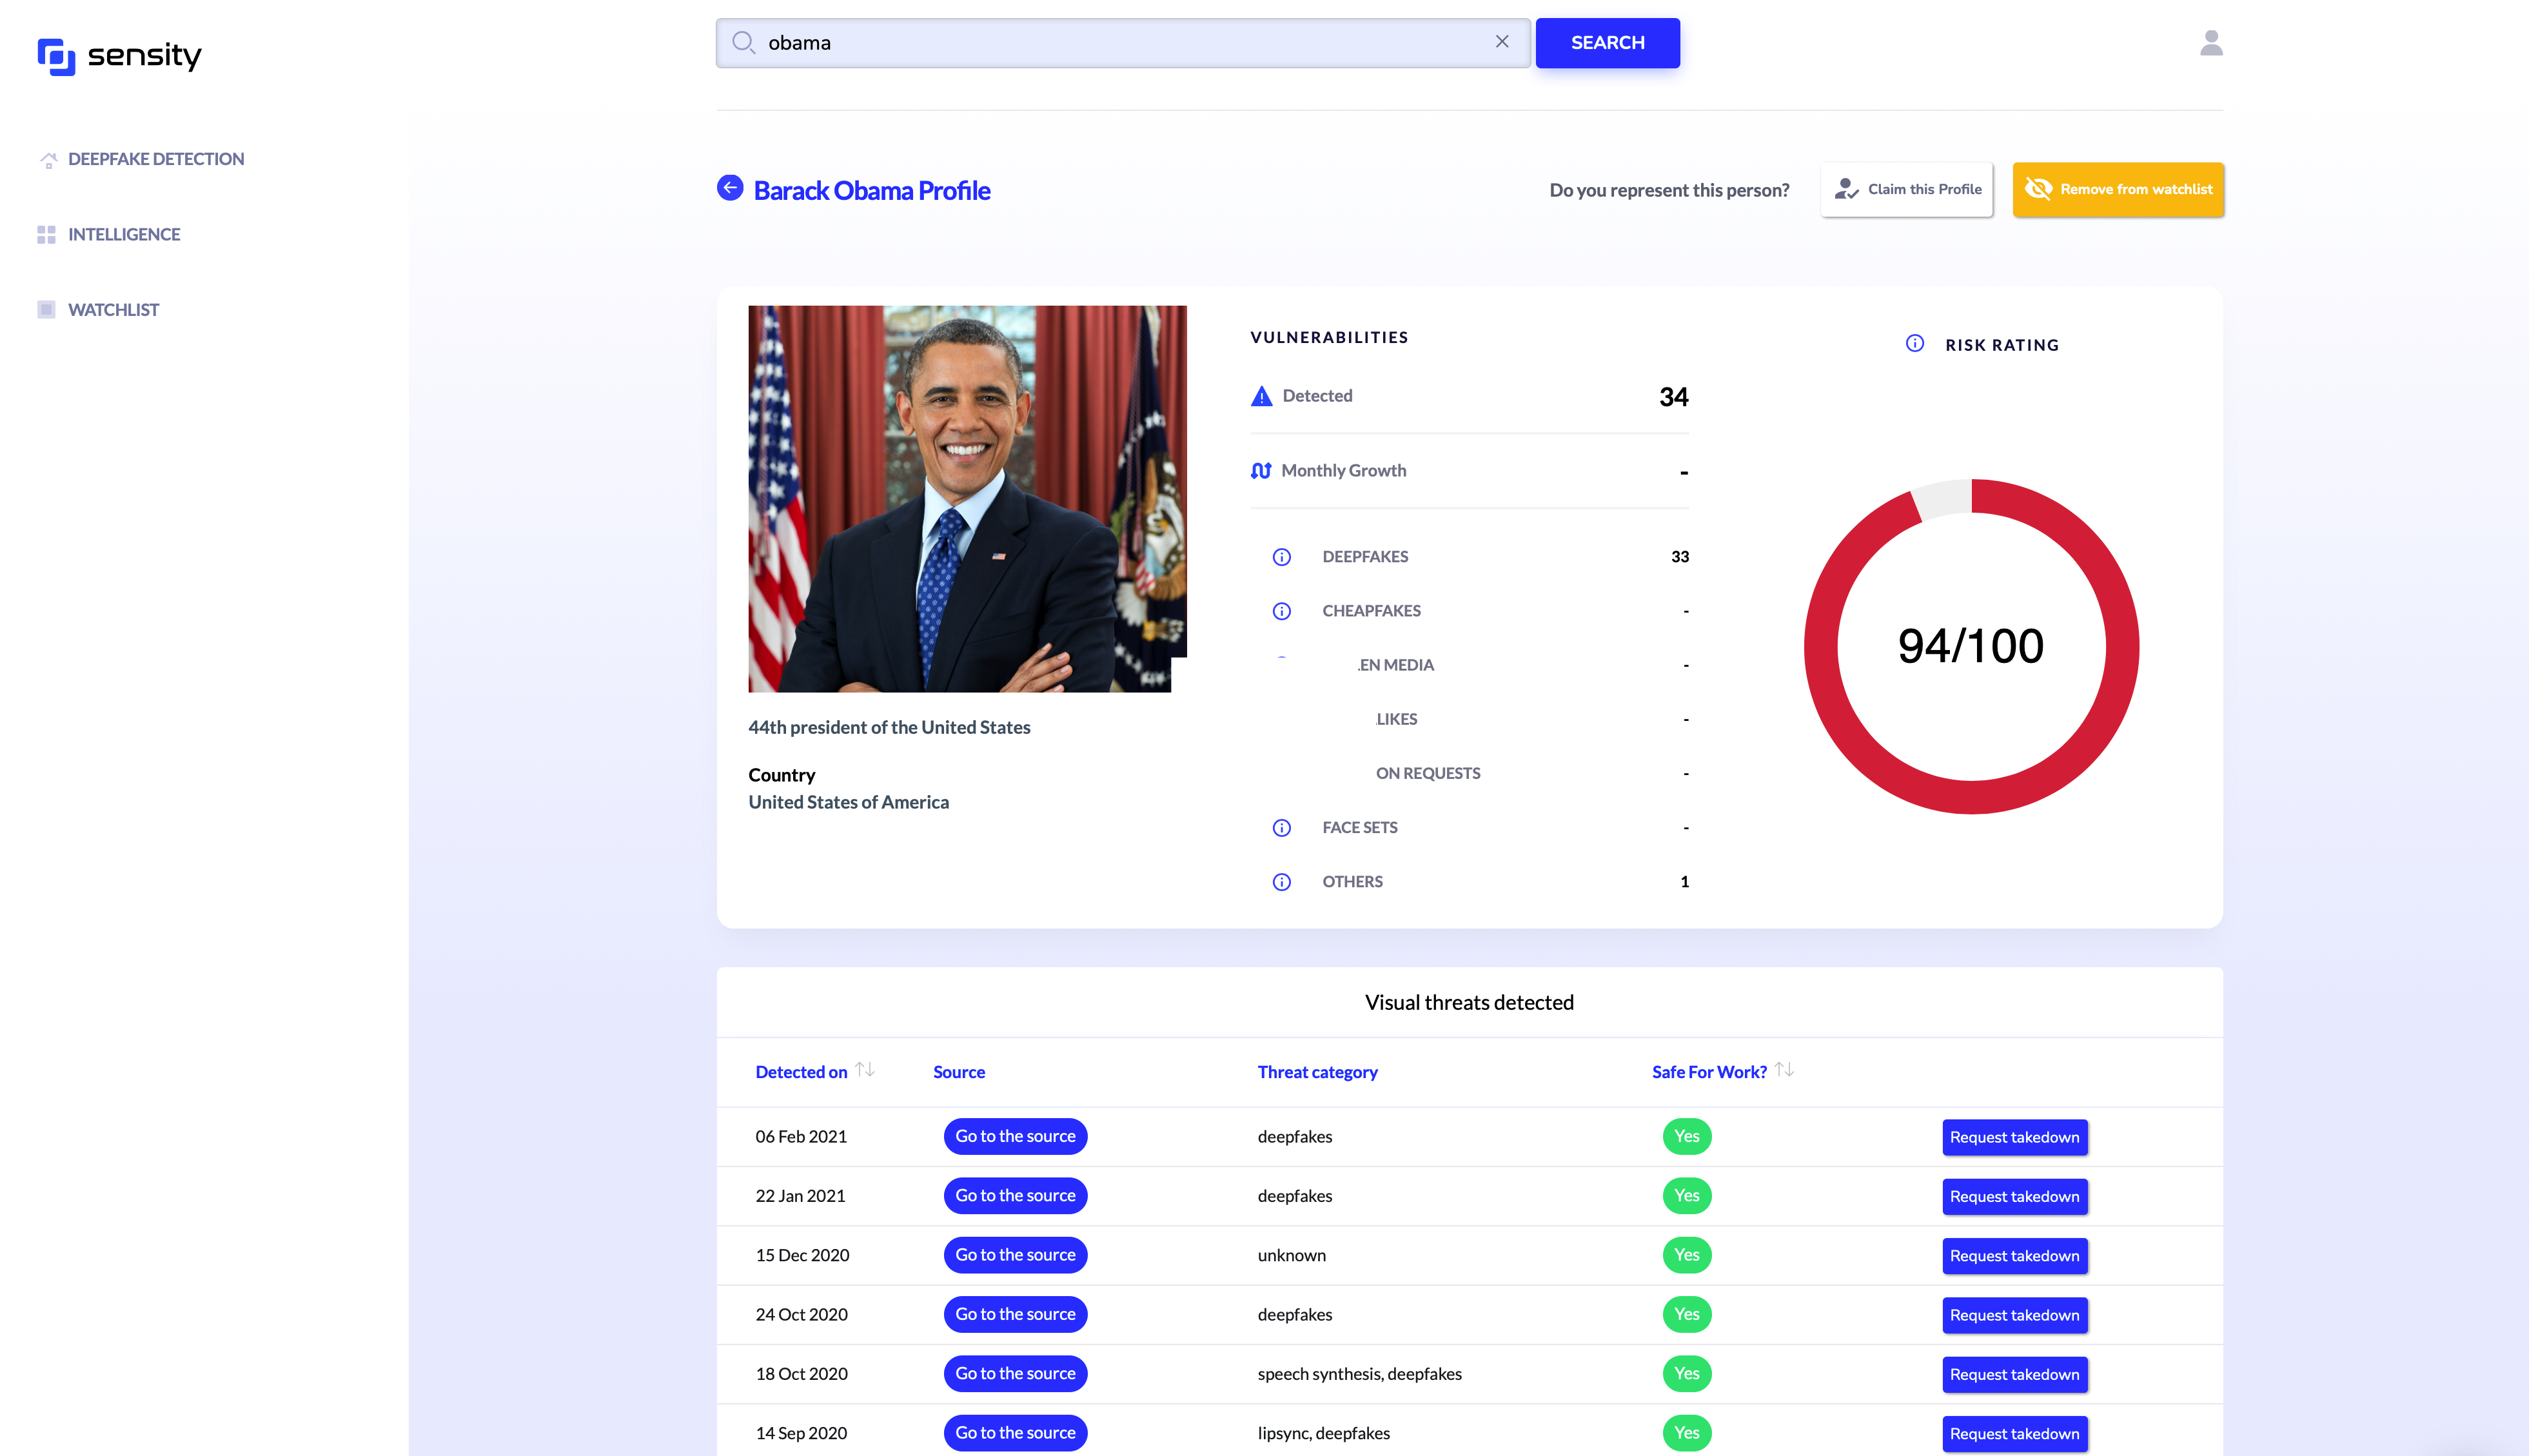Sort by Safe For Work arrows
Screen dimensions: 2529x1456
point(1784,1070)
